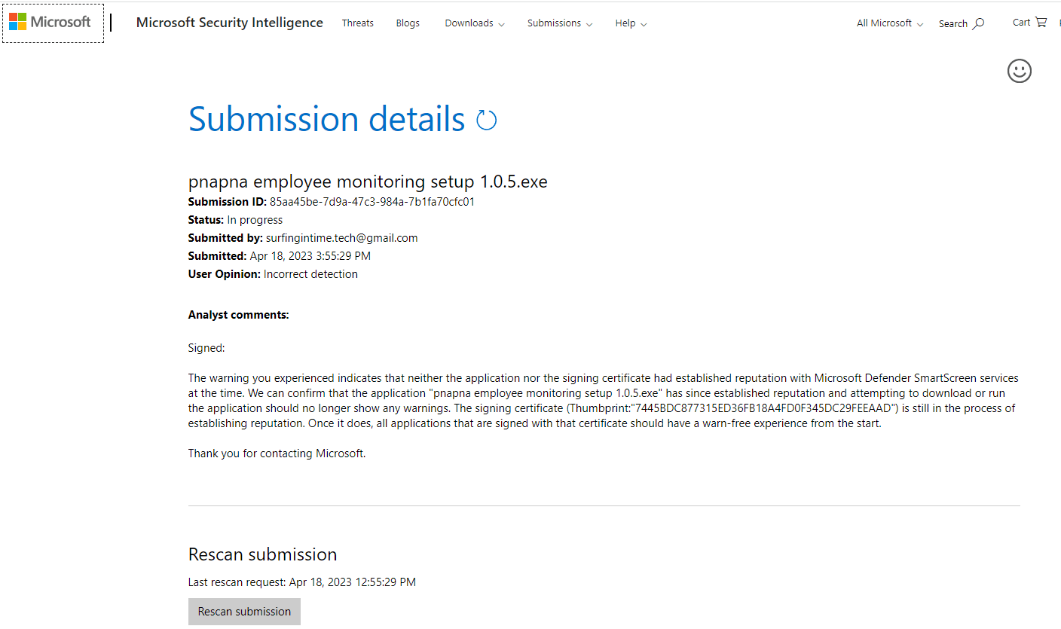Select the file name pnapna employee monitoring setup
Image resolution: width=1061 pixels, height=629 pixels.
368,182
